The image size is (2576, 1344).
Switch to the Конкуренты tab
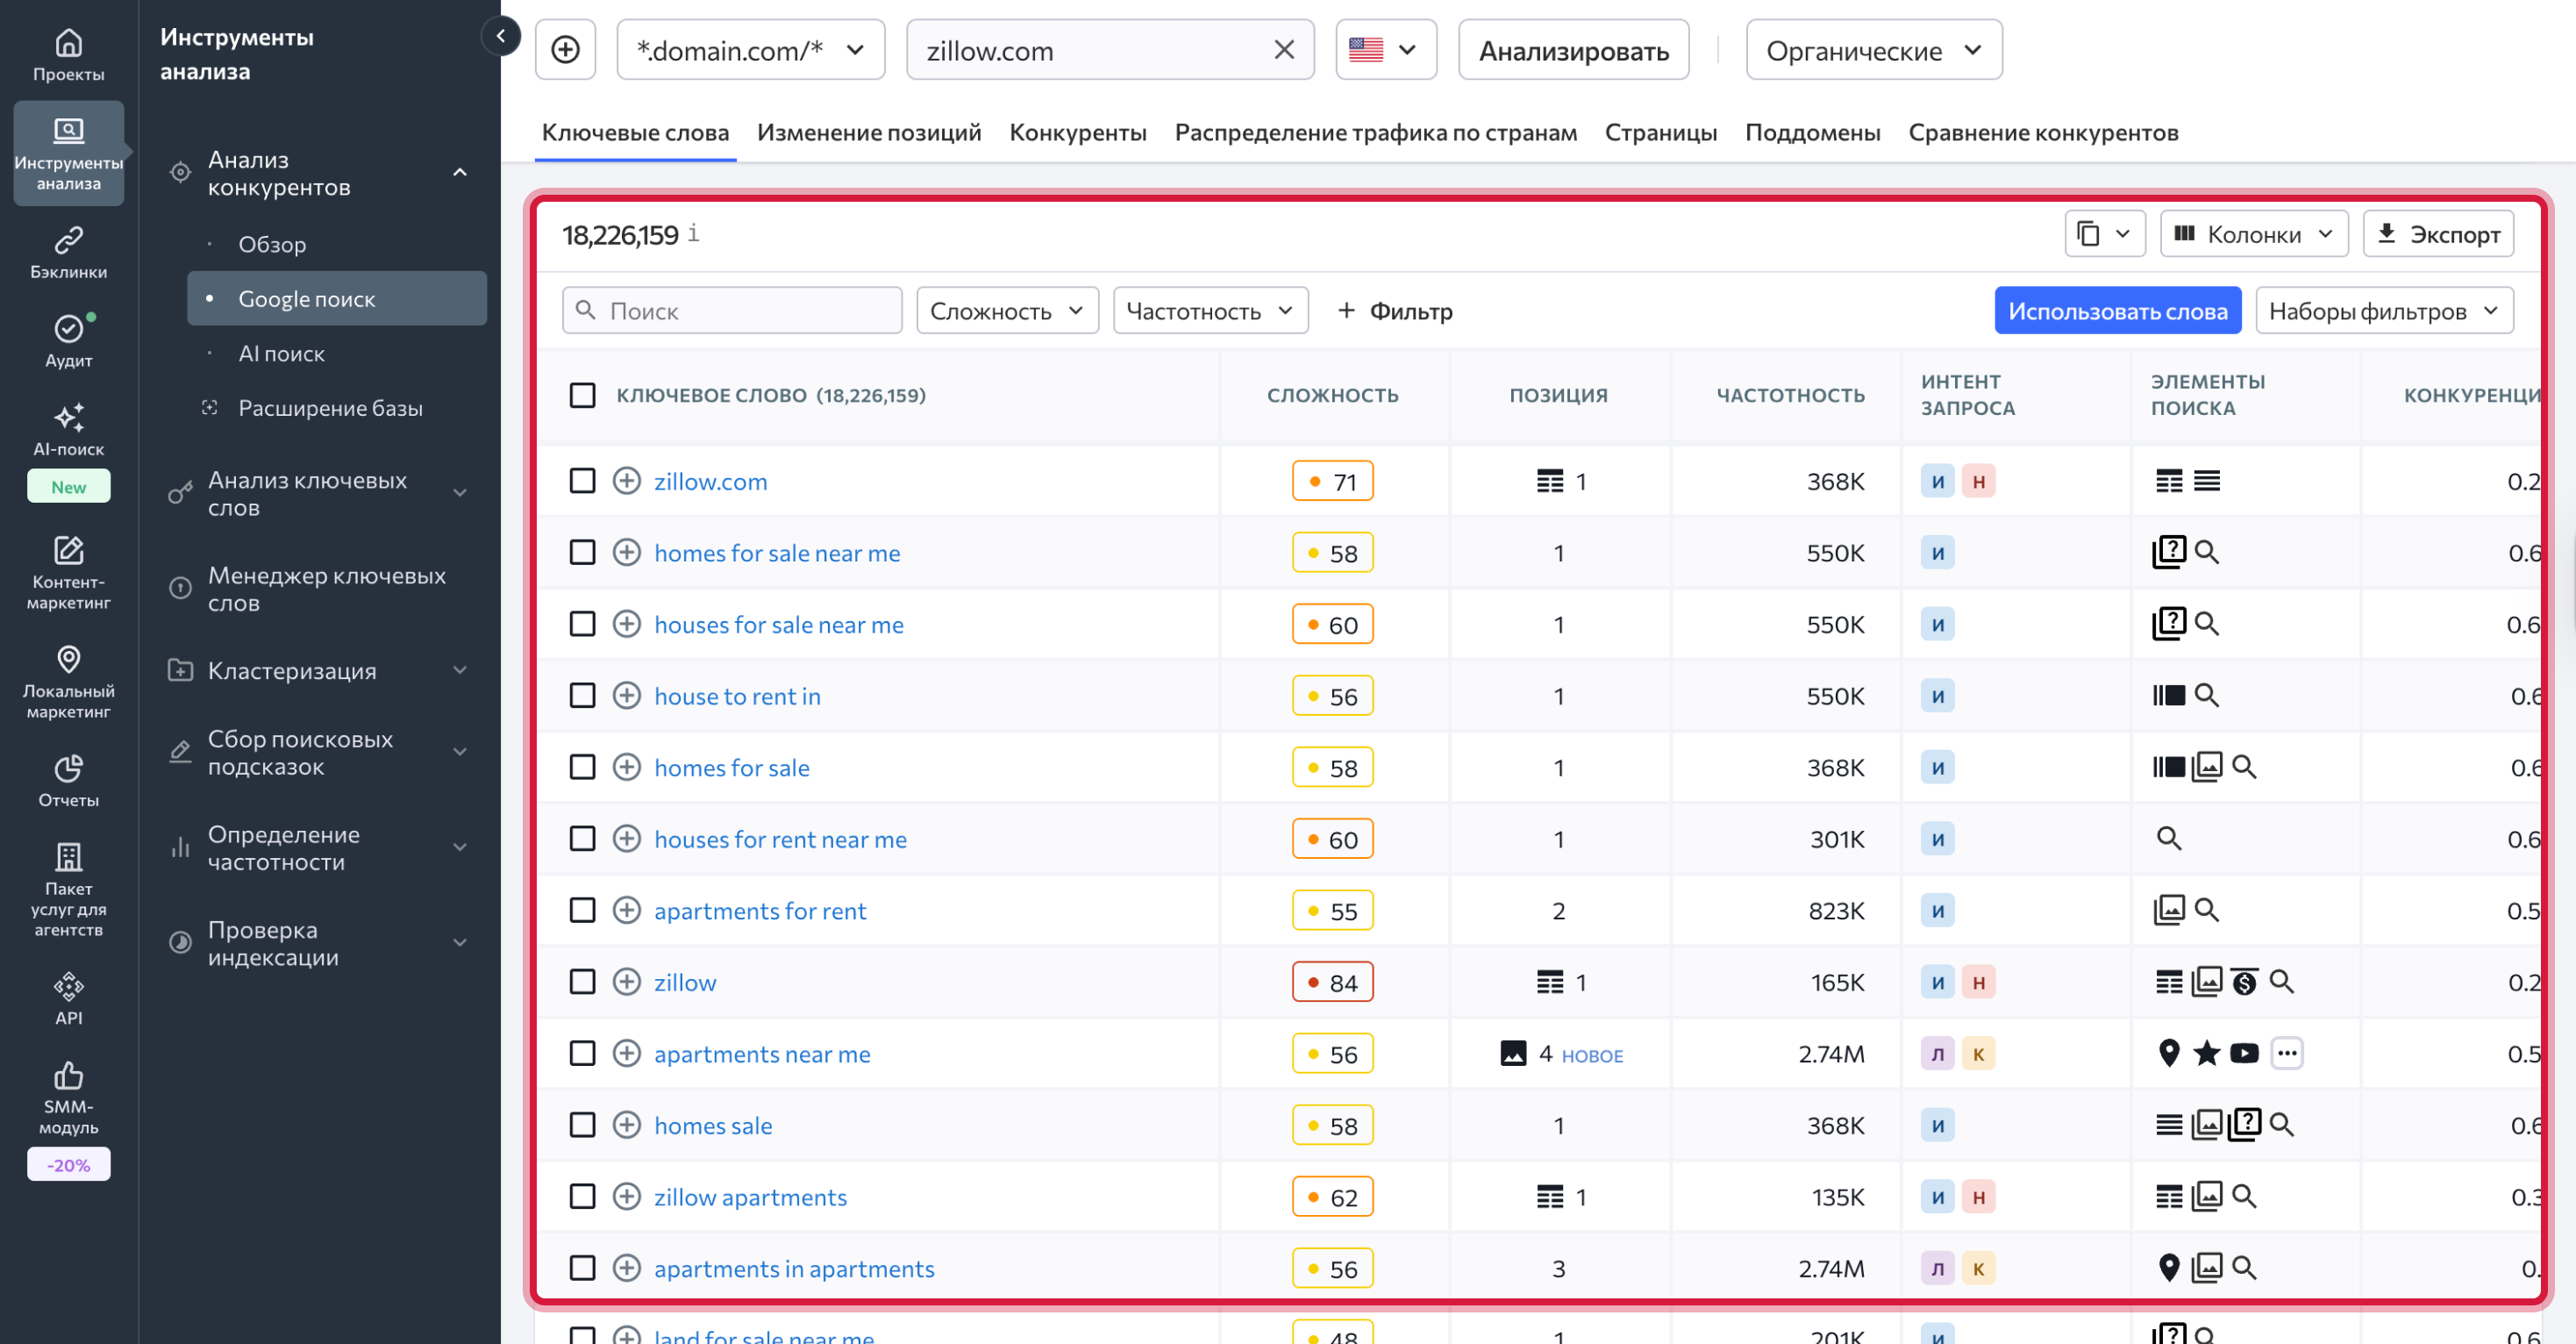point(1077,132)
